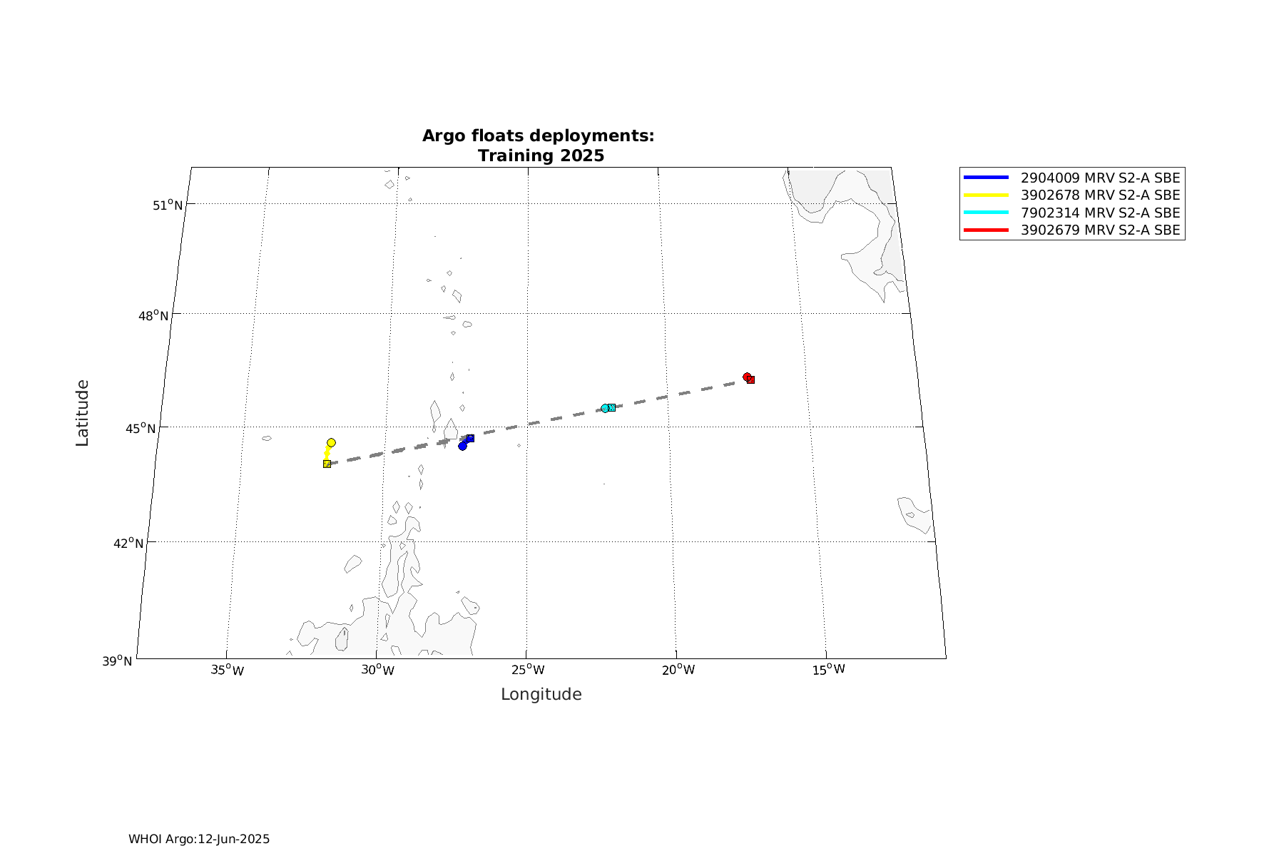Click the red circle float marker
This screenshot has width=1284, height=856.
(x=747, y=377)
